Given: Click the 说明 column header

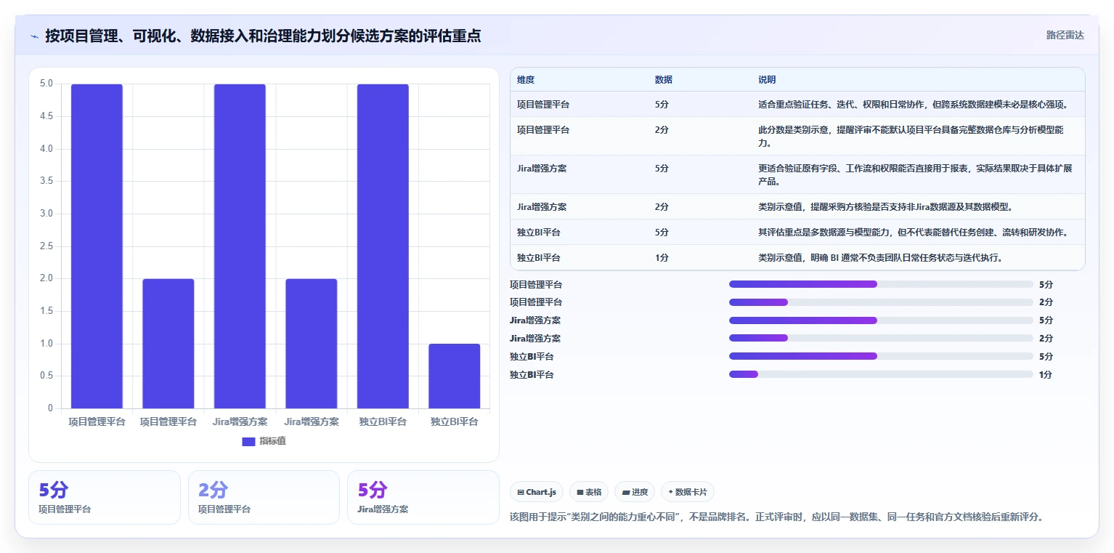Looking at the screenshot, I should click(767, 80).
